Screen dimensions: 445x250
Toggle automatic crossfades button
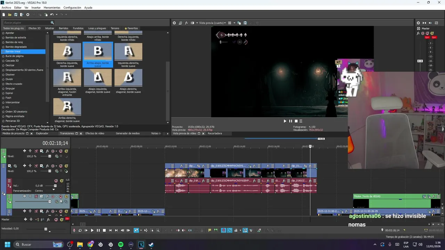pos(229,230)
